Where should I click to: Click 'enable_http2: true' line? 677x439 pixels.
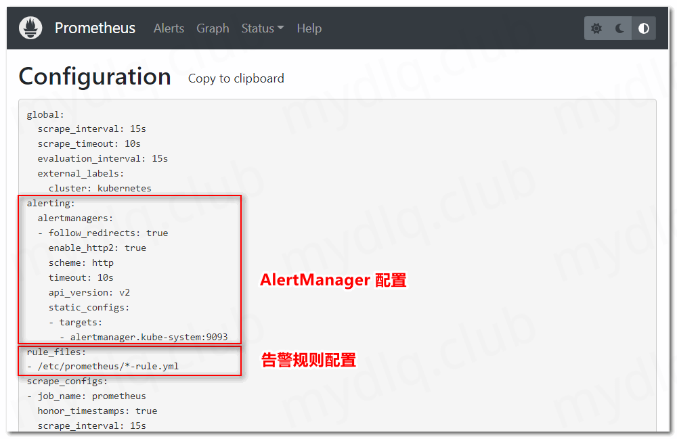click(x=97, y=248)
